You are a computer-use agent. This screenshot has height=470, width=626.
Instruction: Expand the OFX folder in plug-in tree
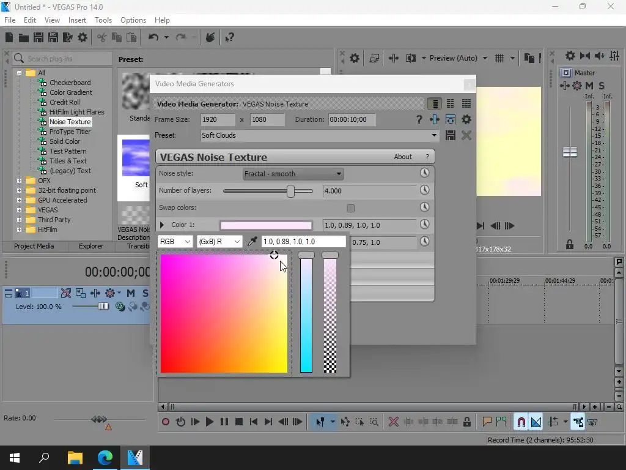[x=19, y=181]
